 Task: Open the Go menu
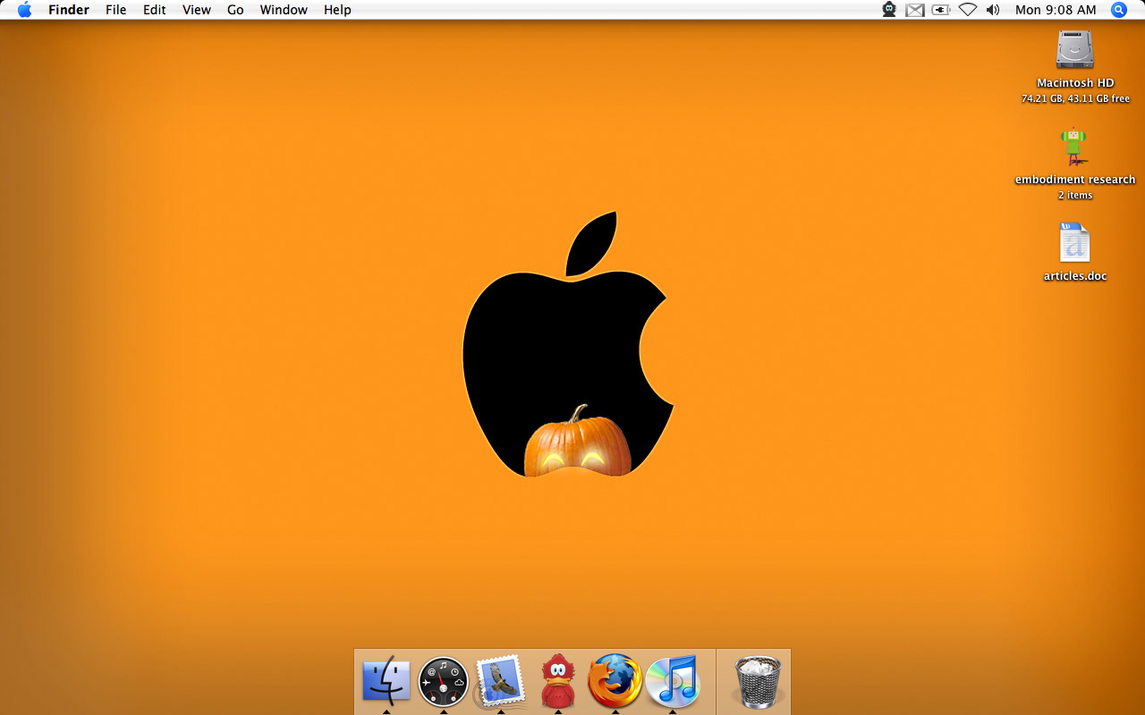click(235, 10)
